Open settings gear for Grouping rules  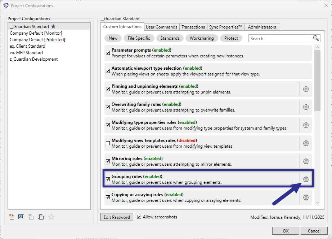[306, 179]
